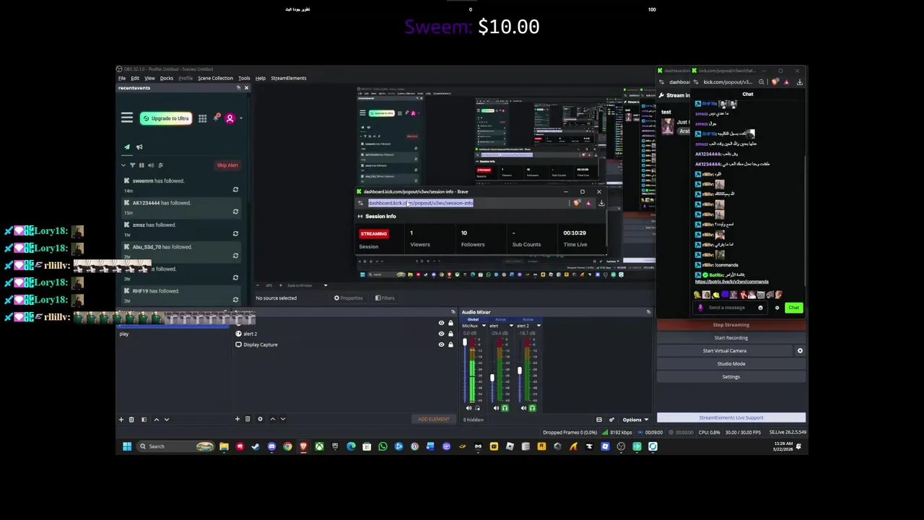Toggle alert channel monitoring headphones
Viewport: 924px width, 520px height.
(x=505, y=408)
